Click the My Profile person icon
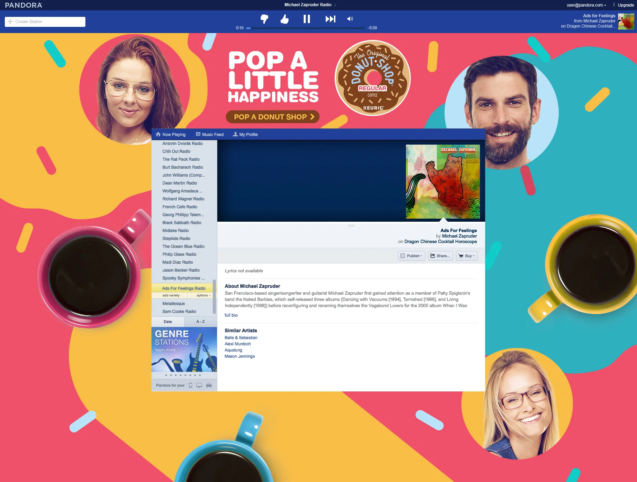Screen dimensions: 637x482 pos(235,134)
